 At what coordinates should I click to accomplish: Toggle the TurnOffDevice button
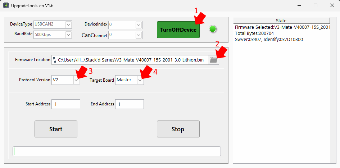pos(178,30)
